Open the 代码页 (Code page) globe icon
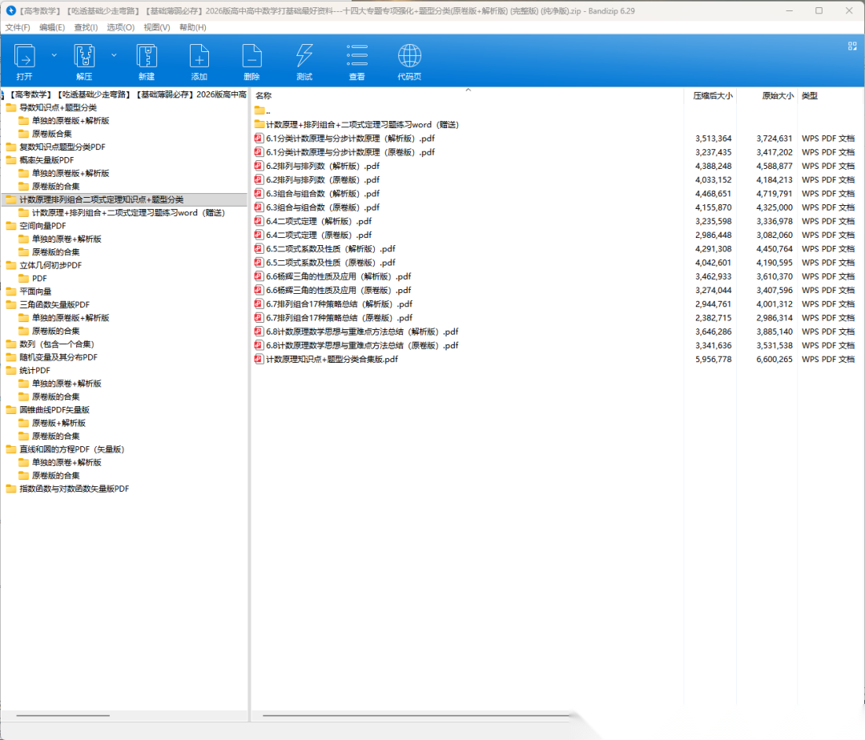Image resolution: width=865 pixels, height=740 pixels. pos(409,57)
